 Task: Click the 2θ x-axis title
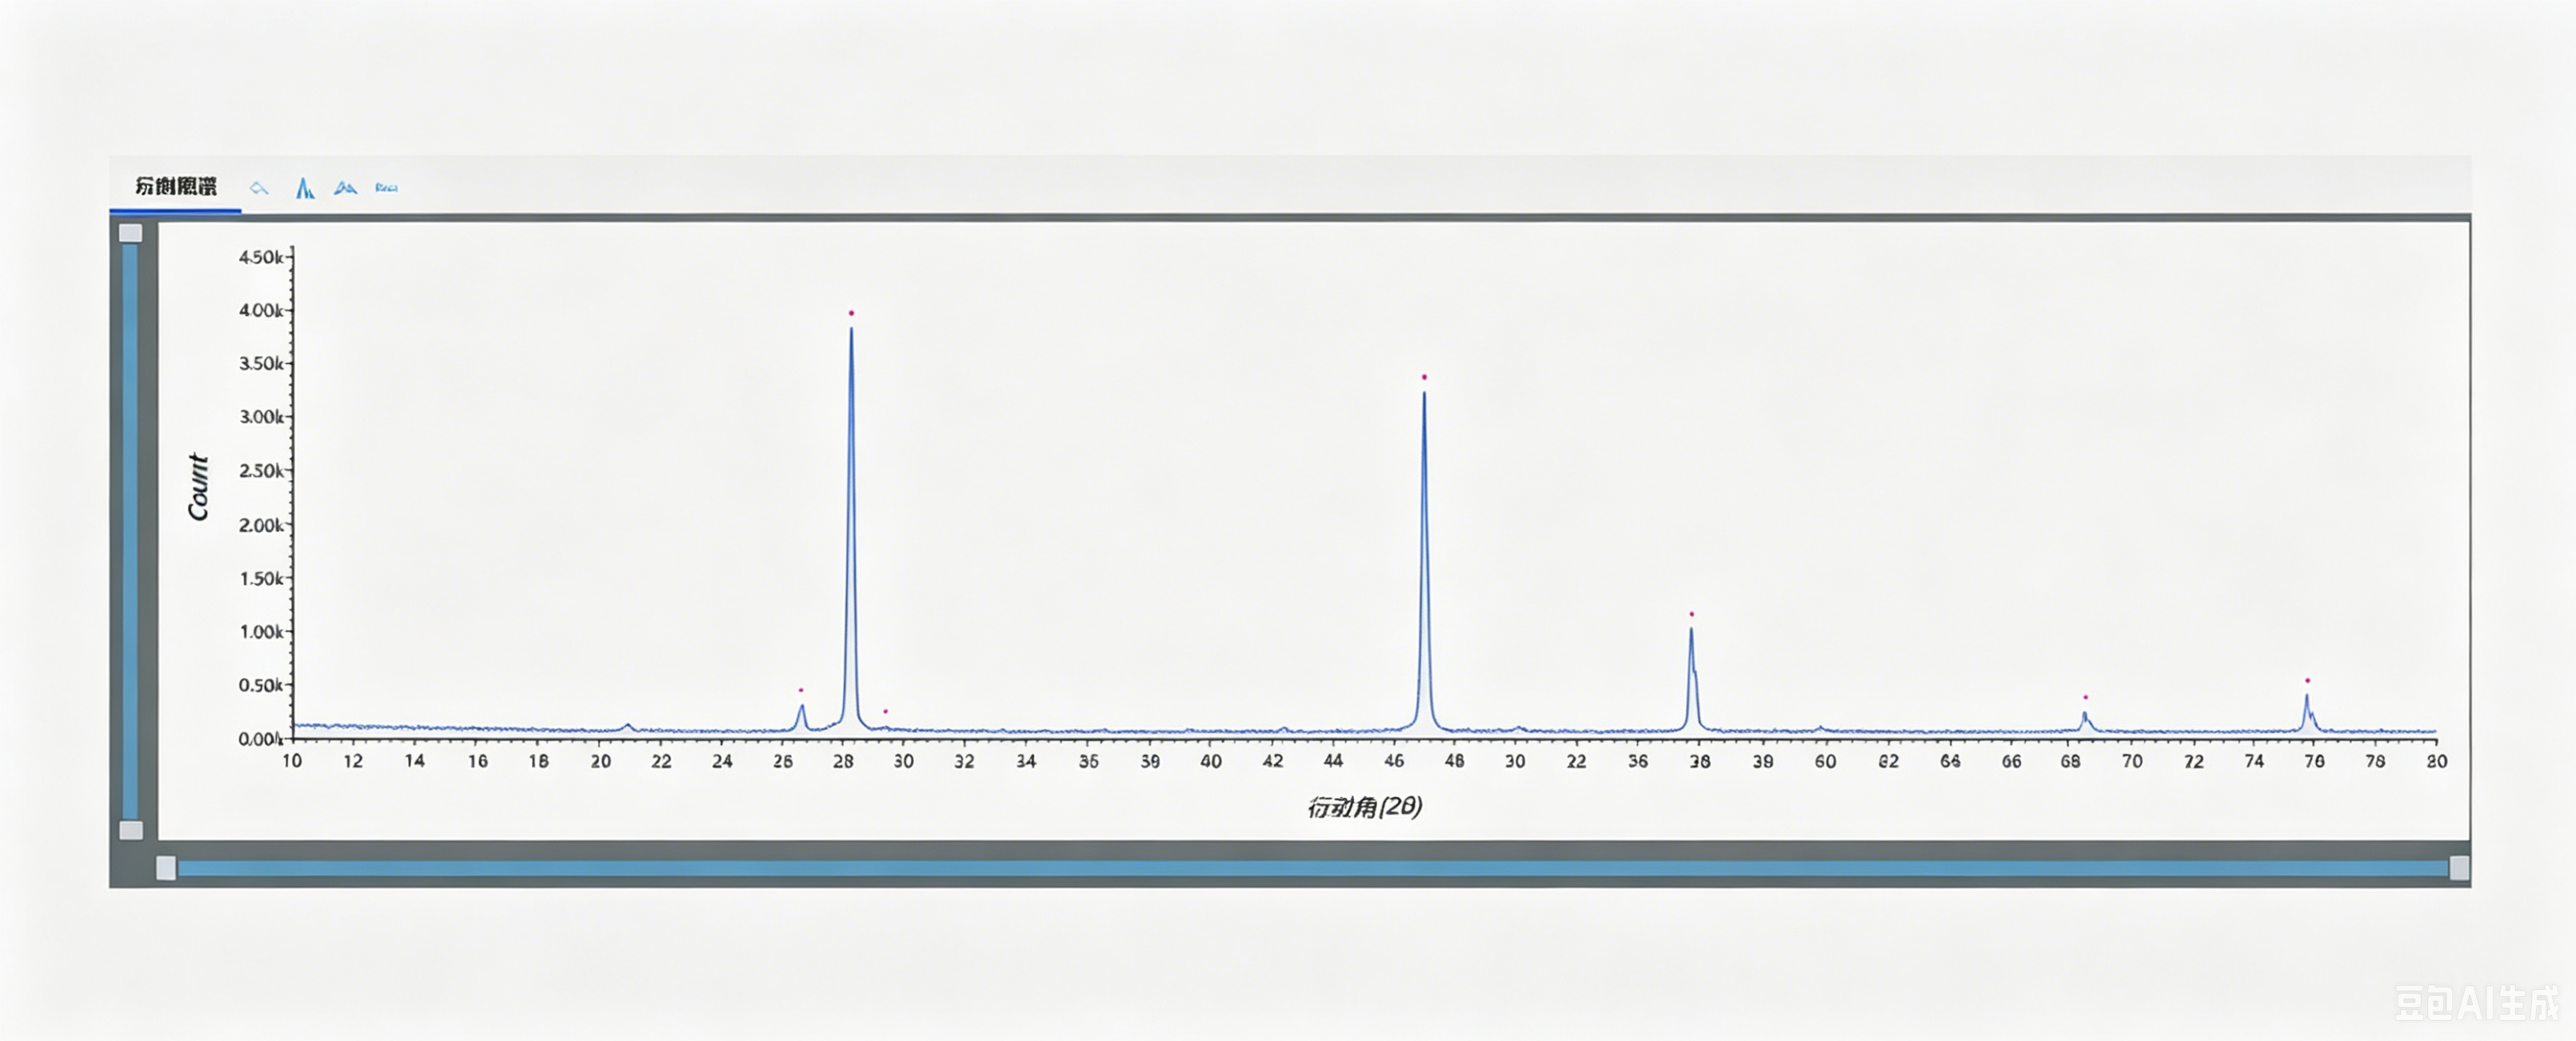[x=1364, y=807]
